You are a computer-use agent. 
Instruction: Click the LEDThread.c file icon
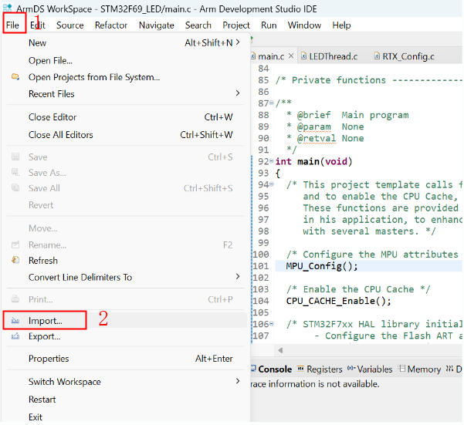[303, 56]
